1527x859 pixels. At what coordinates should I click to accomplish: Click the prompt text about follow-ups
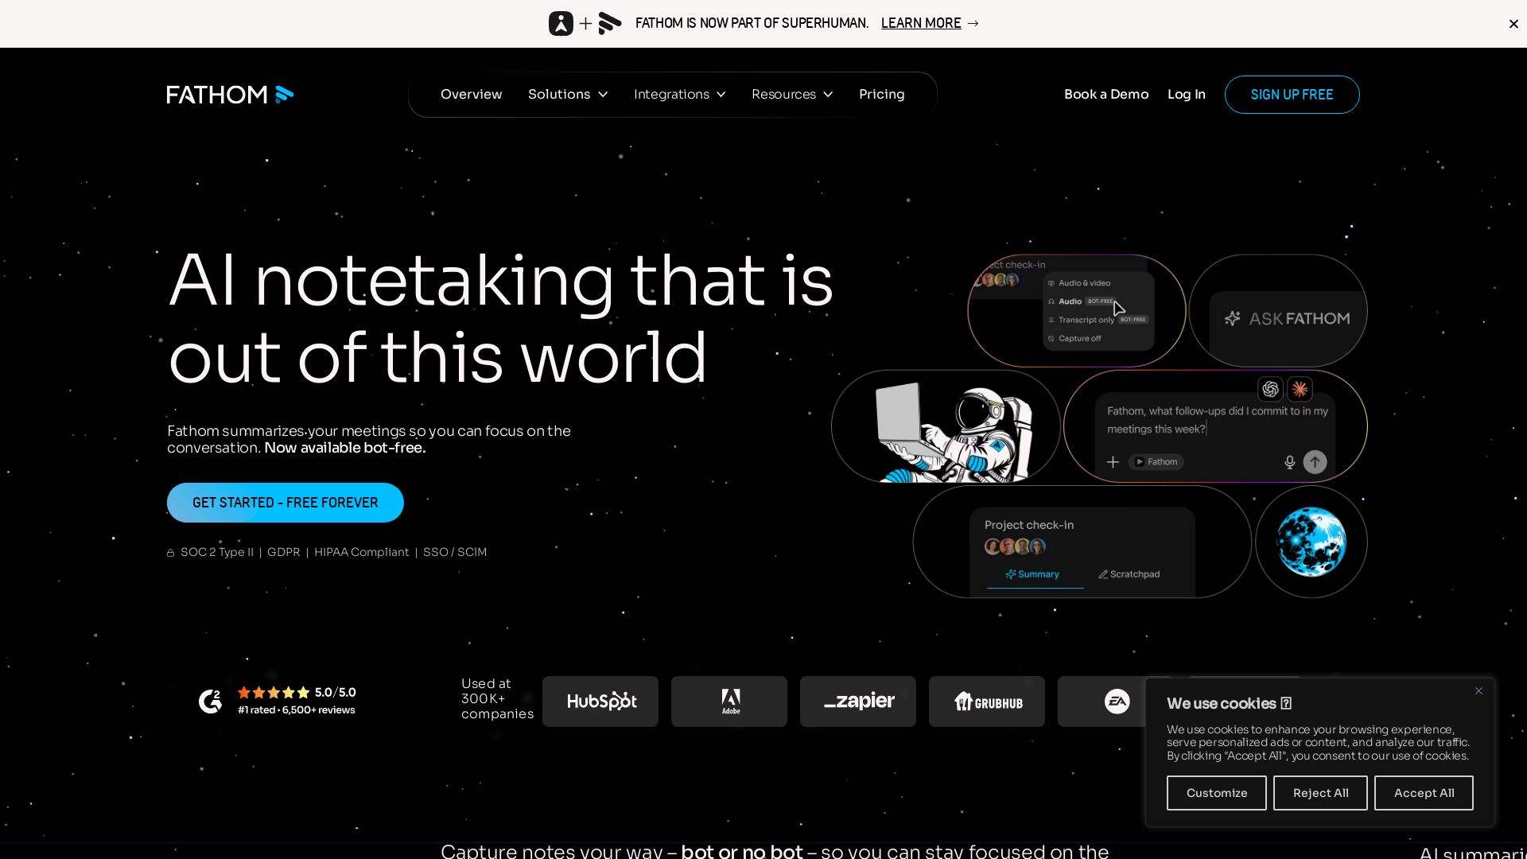coord(1218,420)
